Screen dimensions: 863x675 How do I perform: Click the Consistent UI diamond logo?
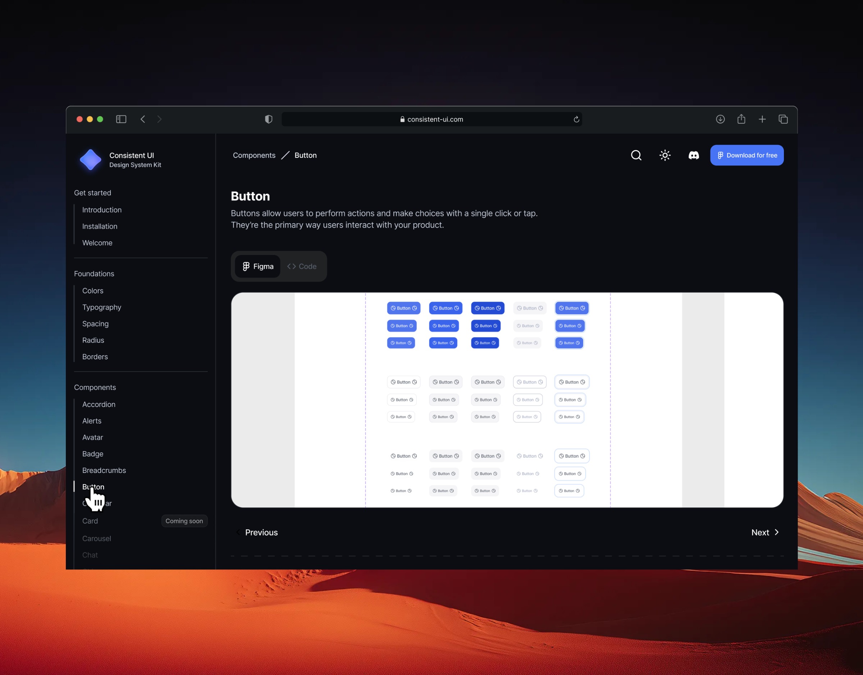(91, 160)
